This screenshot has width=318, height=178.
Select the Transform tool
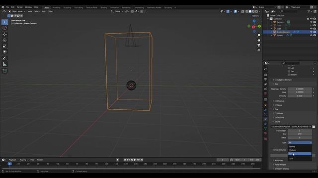pyautogui.click(x=4, y=52)
